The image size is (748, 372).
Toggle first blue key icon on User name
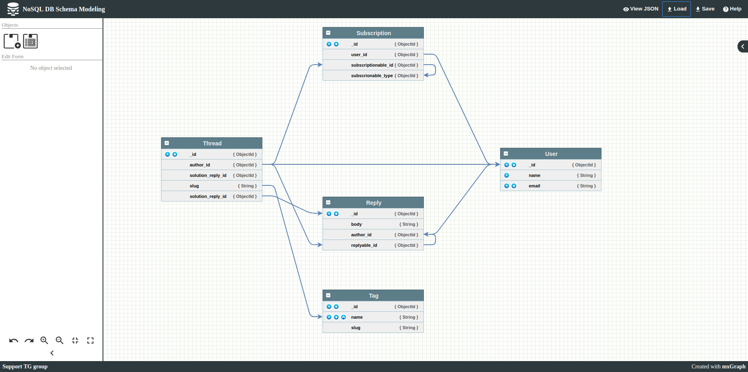[507, 175]
